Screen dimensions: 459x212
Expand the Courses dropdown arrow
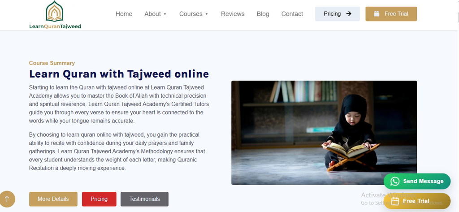click(x=207, y=14)
